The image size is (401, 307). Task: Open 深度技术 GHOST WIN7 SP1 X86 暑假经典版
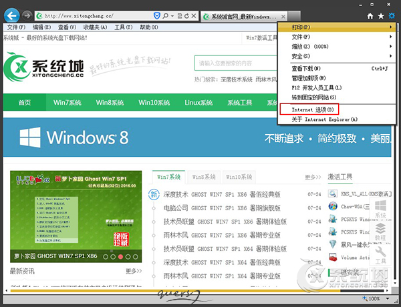coord(222,194)
